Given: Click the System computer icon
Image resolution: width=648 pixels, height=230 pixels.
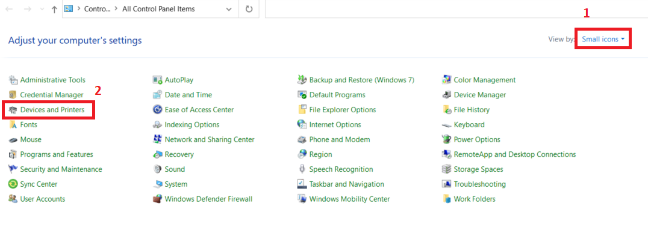Looking at the screenshot, I should [x=157, y=184].
